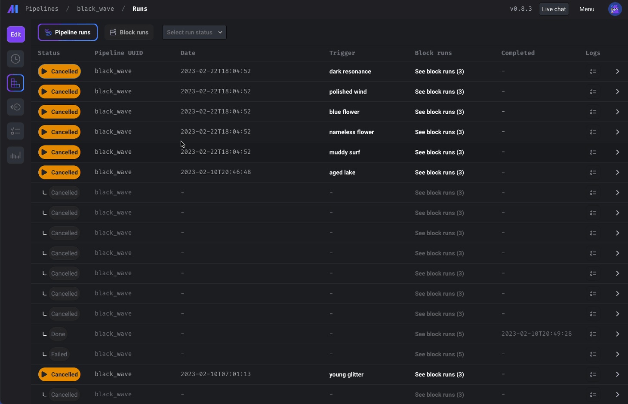Image resolution: width=628 pixels, height=404 pixels.
Task: Retry the Cancelled young glitter run
Action: 59,374
